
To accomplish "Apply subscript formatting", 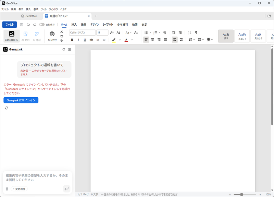I will point(98,40).
